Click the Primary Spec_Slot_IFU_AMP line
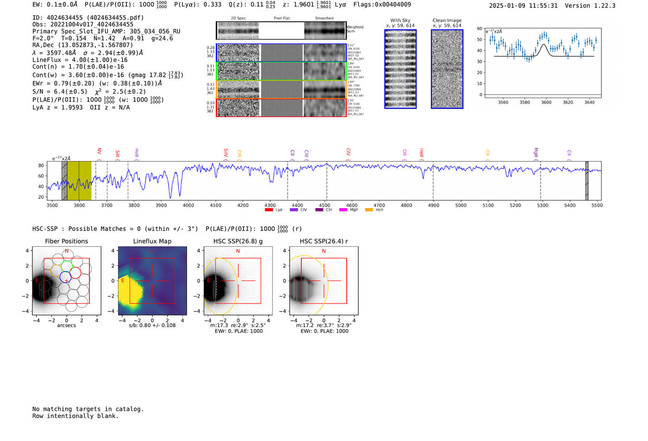Screen dimensions: 648x441 (106, 31)
